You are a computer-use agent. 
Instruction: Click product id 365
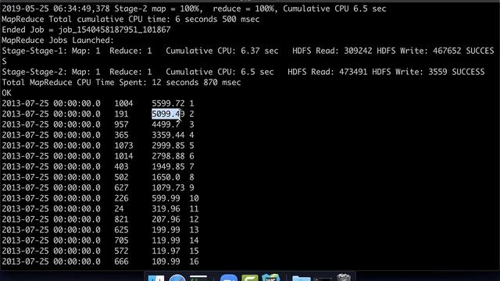click(121, 135)
